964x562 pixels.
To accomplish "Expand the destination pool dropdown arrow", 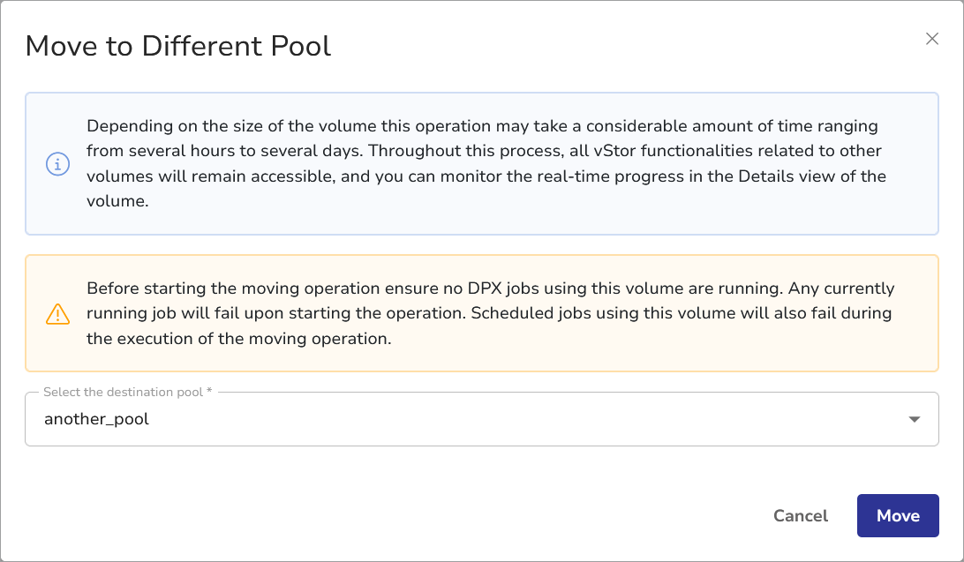I will tap(914, 420).
